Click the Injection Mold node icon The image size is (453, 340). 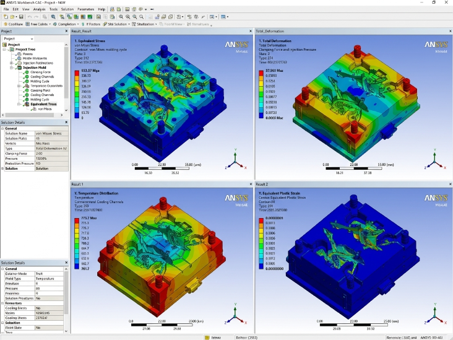click(19, 68)
